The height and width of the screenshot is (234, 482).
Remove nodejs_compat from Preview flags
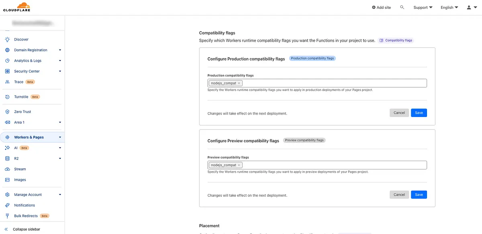click(x=239, y=165)
